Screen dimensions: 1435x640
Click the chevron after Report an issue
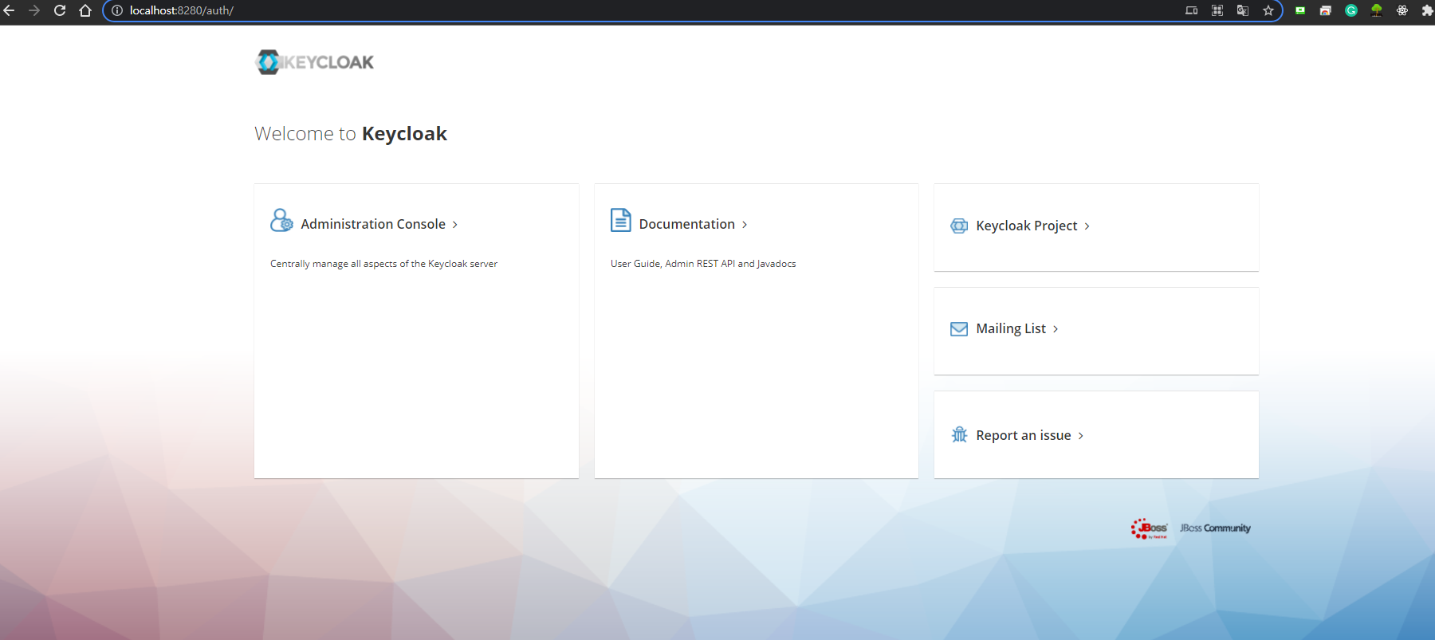coord(1081,436)
